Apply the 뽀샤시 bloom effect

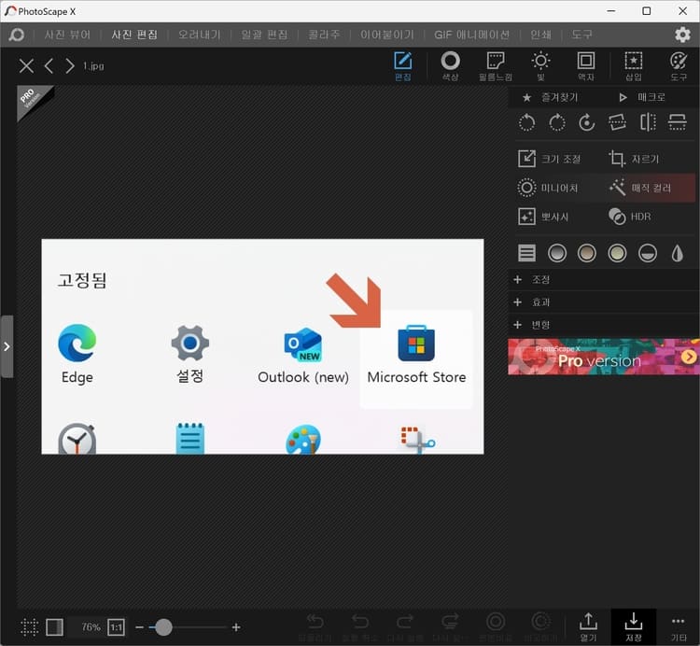click(x=543, y=217)
